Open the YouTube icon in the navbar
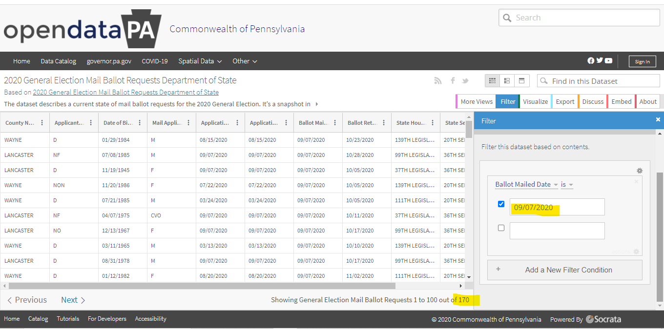Viewport: 664px width, 329px height. tap(608, 61)
